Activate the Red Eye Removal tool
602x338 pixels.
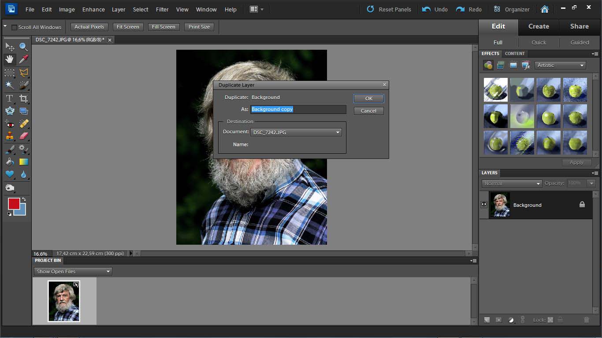click(x=9, y=124)
